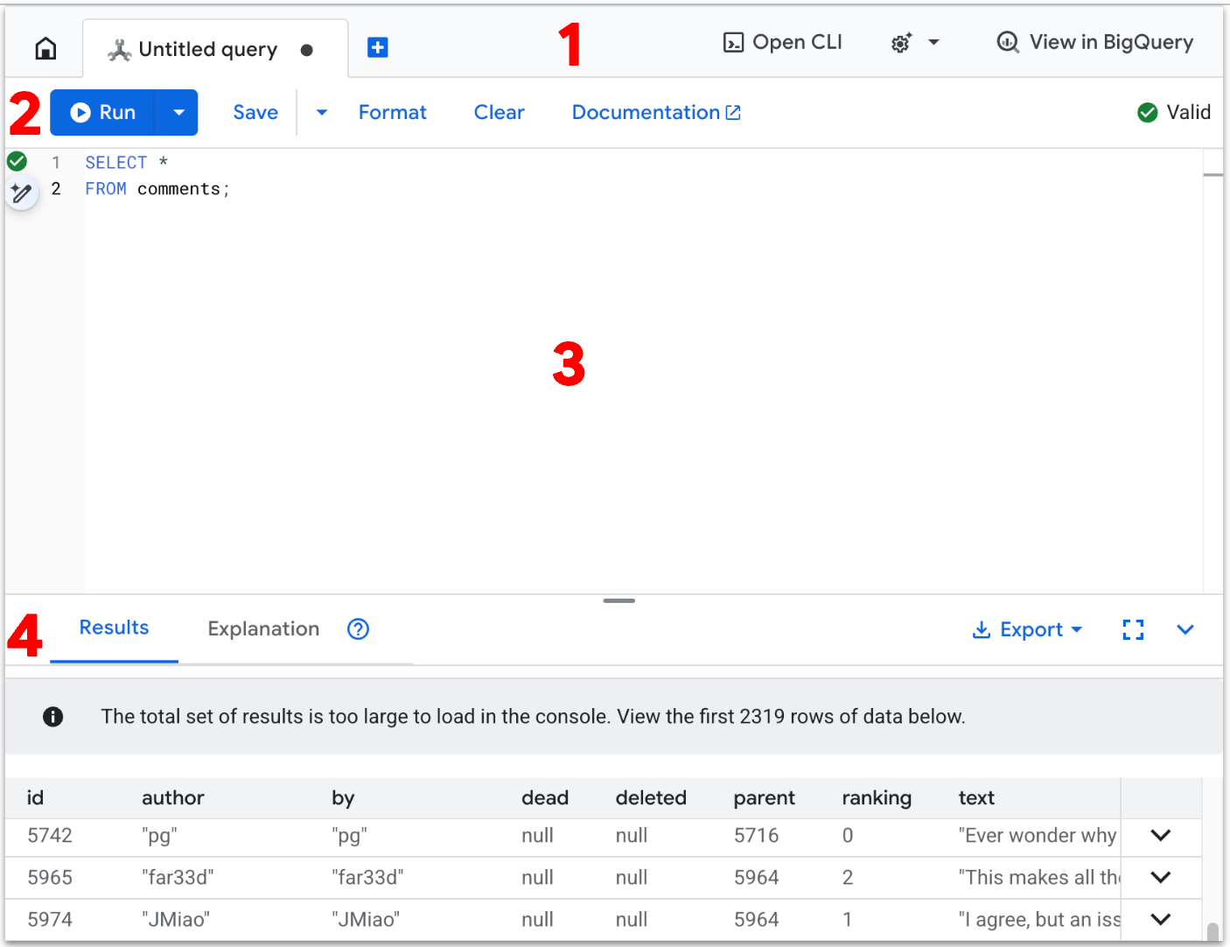Collapse the Results panel with the chevron
1230x947 pixels.
point(1185,629)
